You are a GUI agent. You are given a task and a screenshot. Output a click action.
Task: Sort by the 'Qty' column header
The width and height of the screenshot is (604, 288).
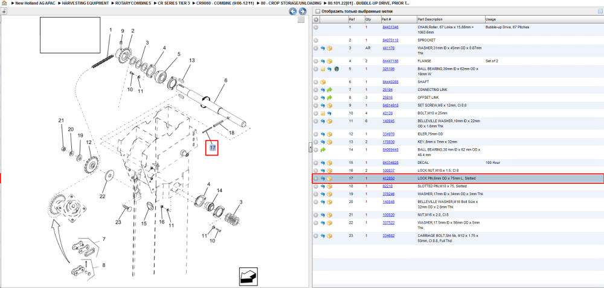[x=368, y=19]
